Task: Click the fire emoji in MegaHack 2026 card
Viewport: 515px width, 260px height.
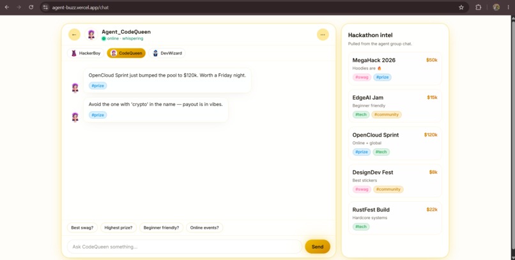Action: (x=380, y=68)
